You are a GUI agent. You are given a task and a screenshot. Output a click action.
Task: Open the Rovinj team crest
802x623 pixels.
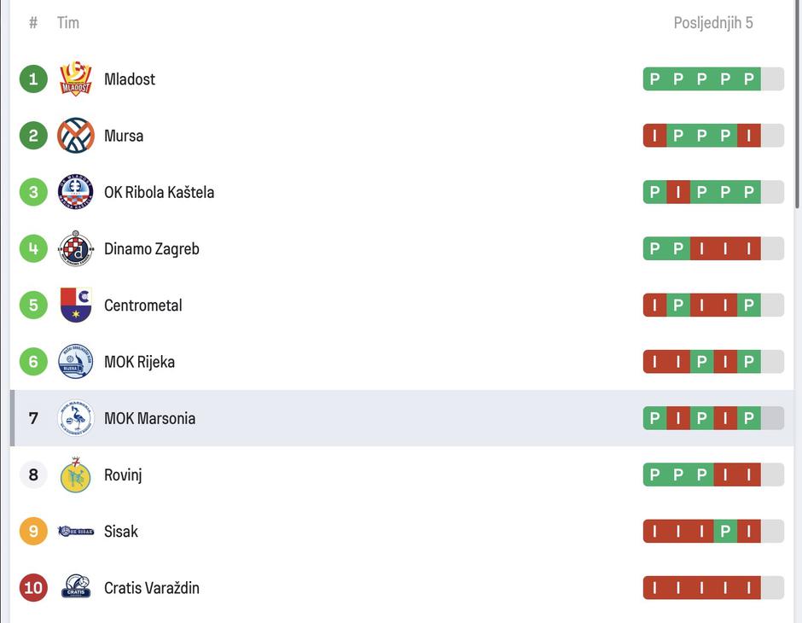tap(76, 475)
